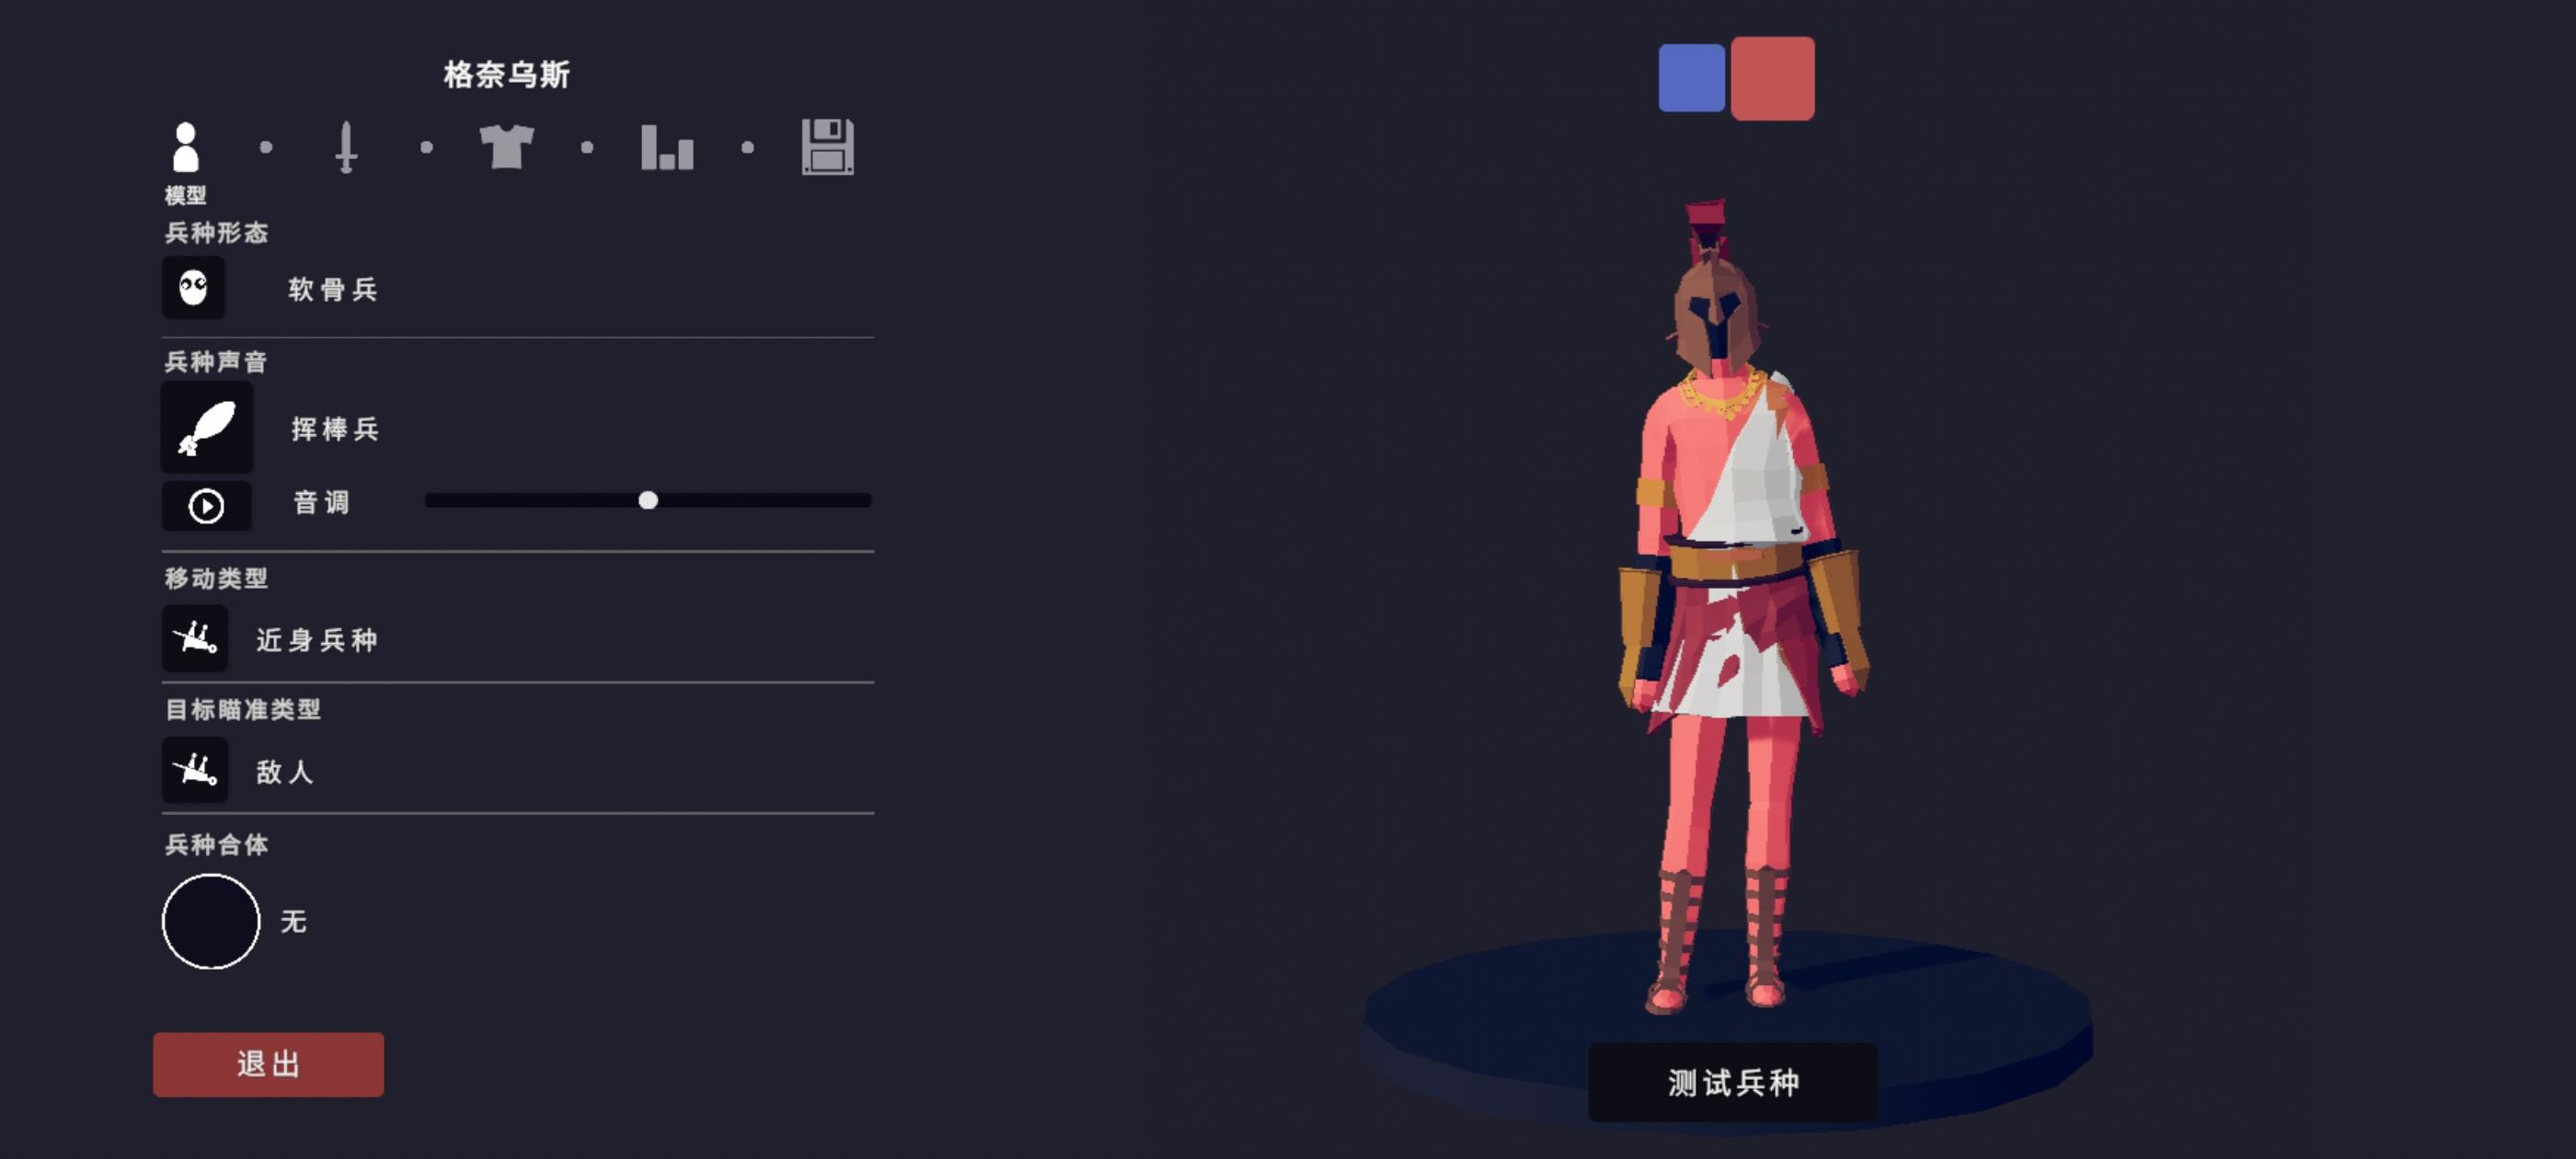
Task: Open the 模型 model tab icon
Action: pyautogui.click(x=186, y=147)
